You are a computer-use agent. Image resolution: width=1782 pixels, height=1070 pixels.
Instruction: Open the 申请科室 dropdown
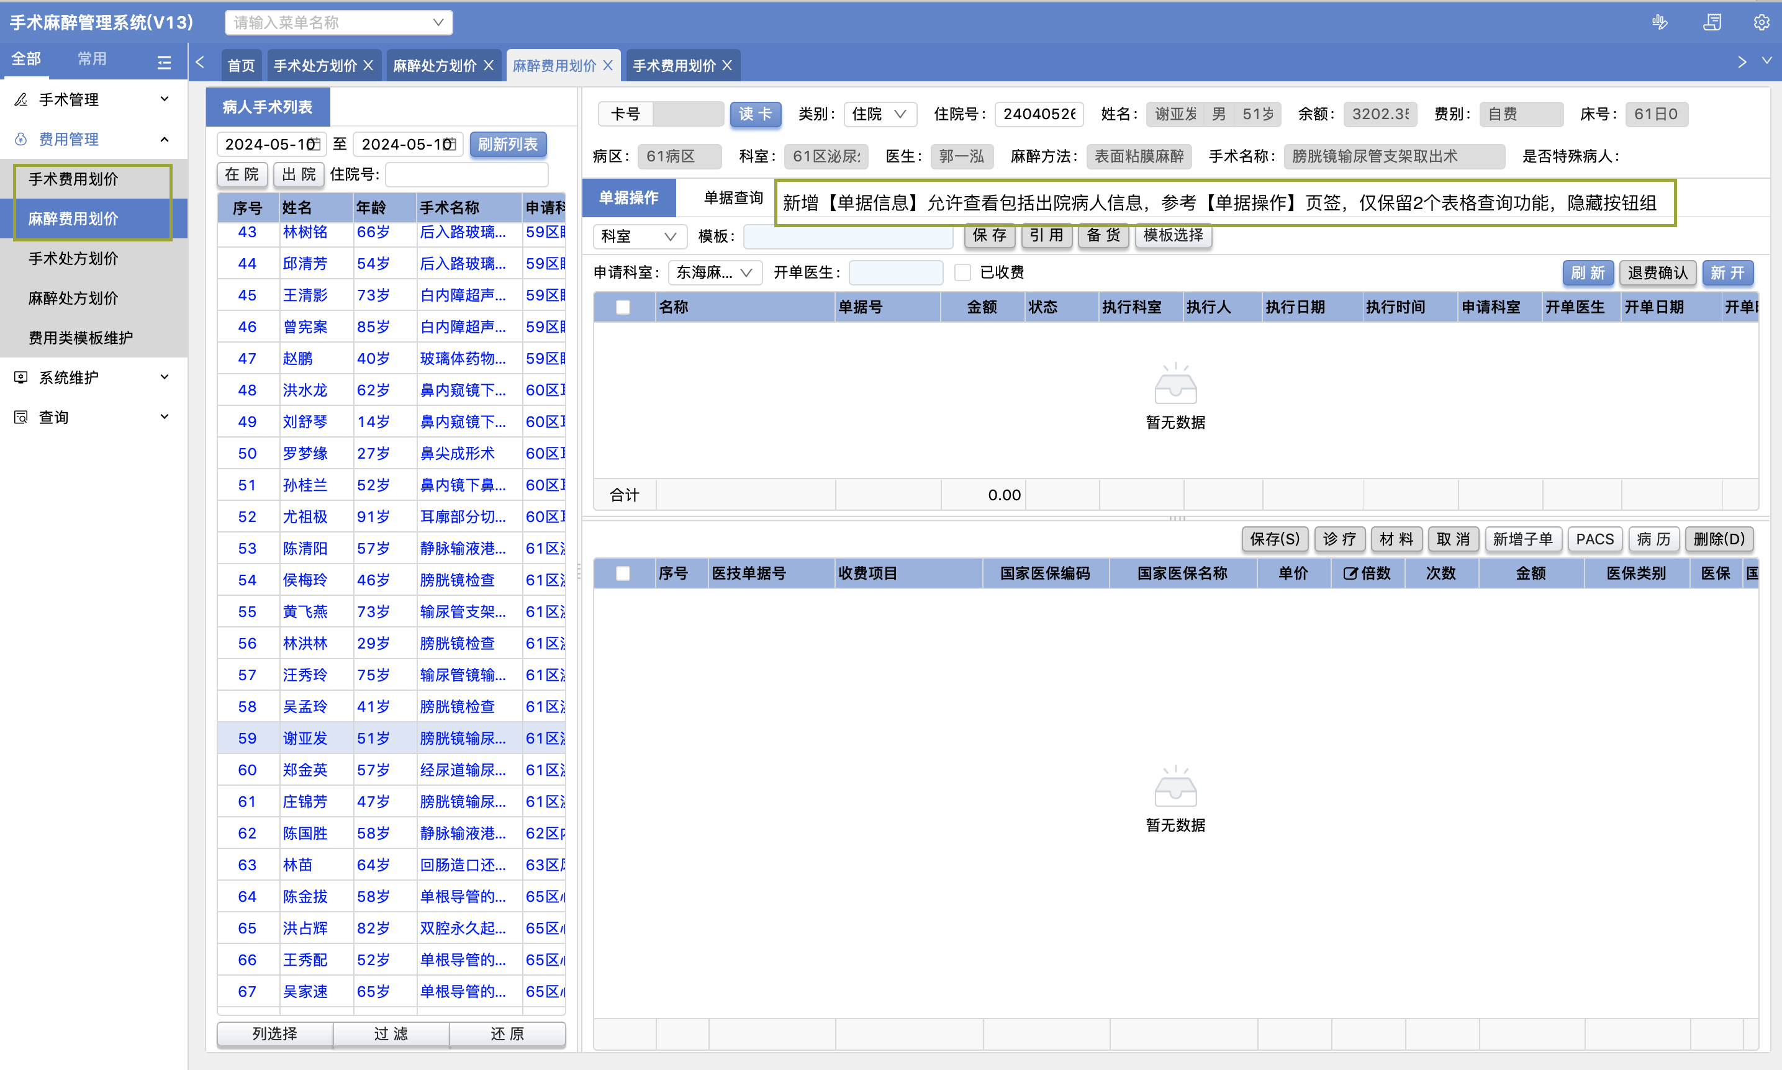(714, 272)
